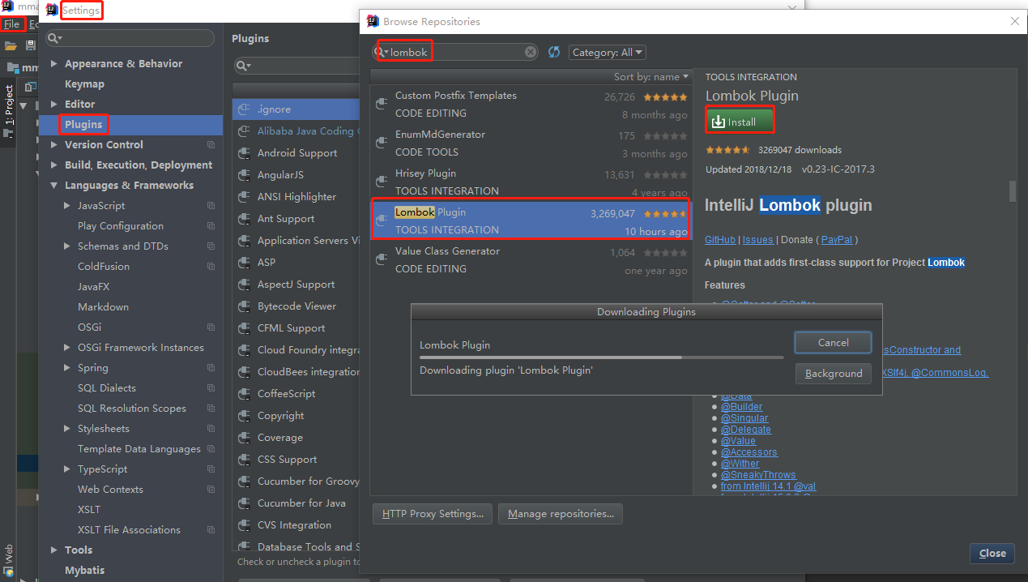Click the project-level icon beside Stylesheets
Viewport: 1028px width, 582px height.
(x=211, y=429)
